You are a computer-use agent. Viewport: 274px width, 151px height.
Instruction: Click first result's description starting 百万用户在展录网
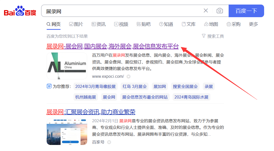click(158, 62)
